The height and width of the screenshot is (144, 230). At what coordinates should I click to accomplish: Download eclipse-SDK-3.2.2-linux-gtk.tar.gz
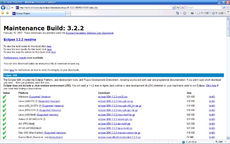[x=116, y=101]
